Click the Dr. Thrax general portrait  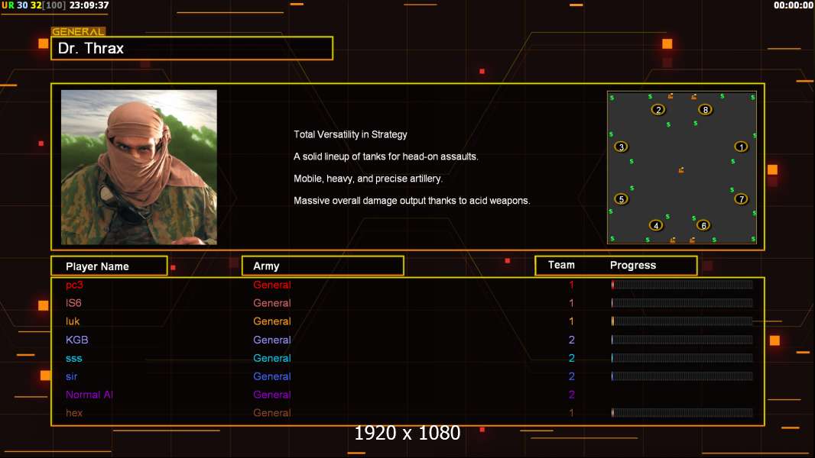(x=139, y=167)
